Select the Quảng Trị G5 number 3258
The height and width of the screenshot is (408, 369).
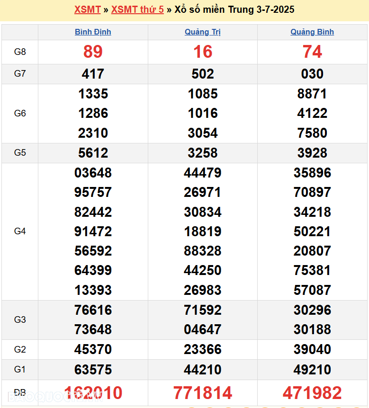tap(203, 153)
